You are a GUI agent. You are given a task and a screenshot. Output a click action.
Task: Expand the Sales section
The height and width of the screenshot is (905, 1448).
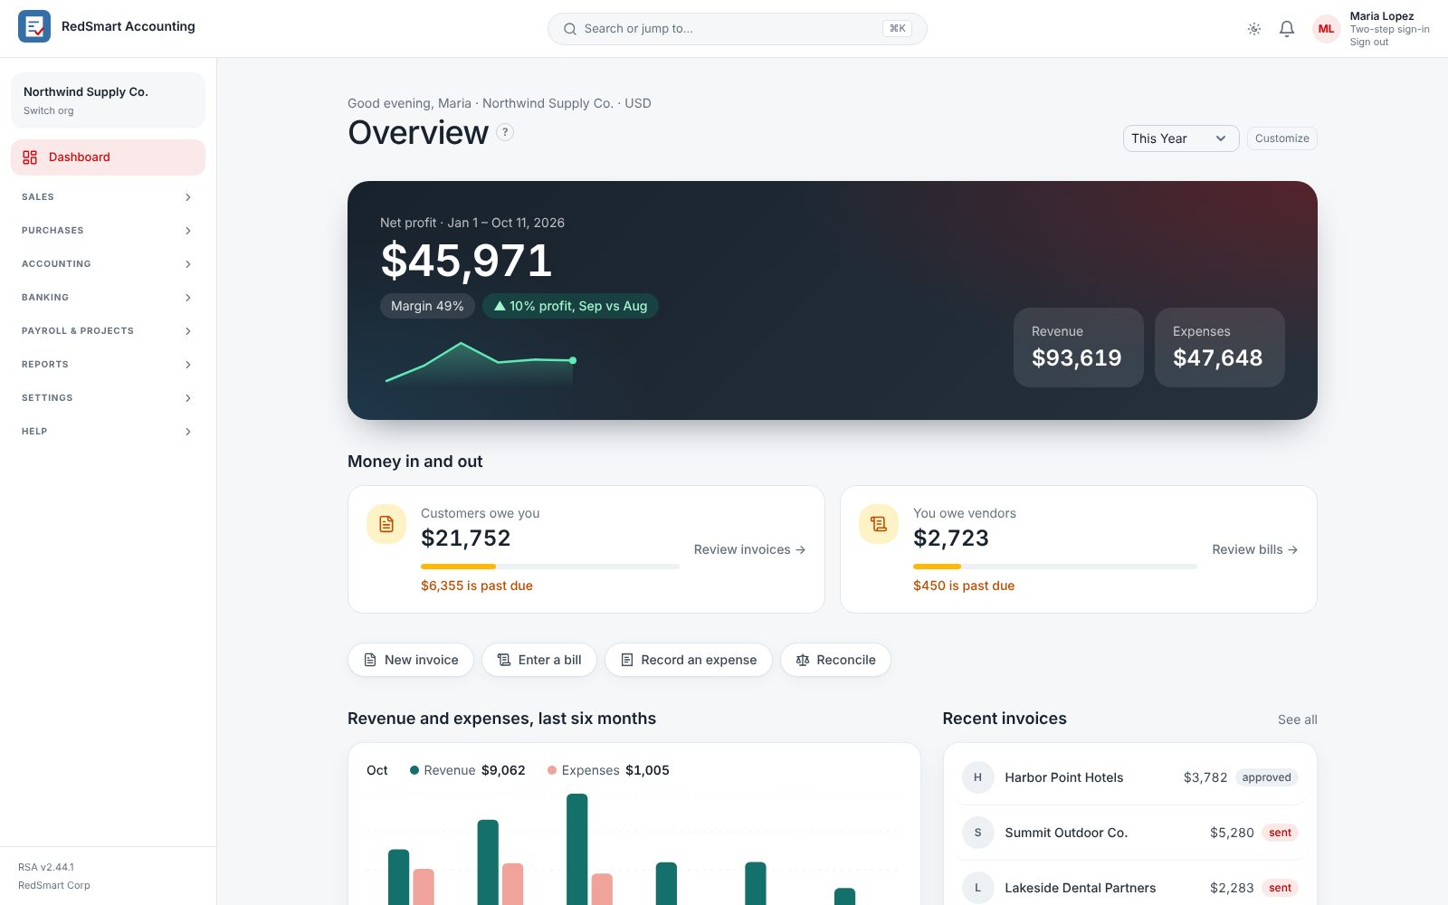tap(108, 197)
